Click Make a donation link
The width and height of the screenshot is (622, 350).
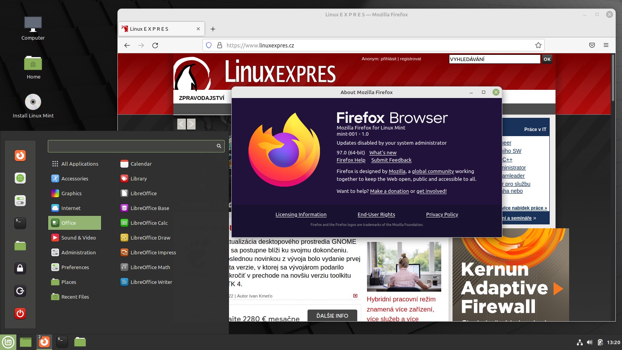[x=390, y=191]
